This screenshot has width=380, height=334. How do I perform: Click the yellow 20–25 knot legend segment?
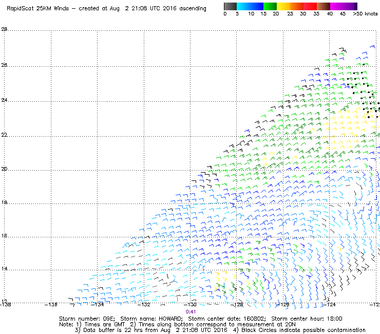(x=283, y=6)
